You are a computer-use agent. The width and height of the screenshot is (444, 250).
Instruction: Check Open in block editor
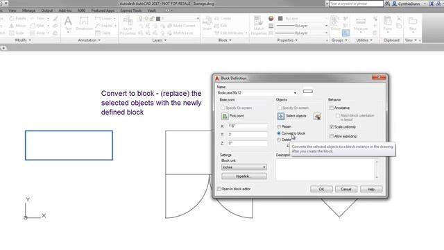coord(219,189)
